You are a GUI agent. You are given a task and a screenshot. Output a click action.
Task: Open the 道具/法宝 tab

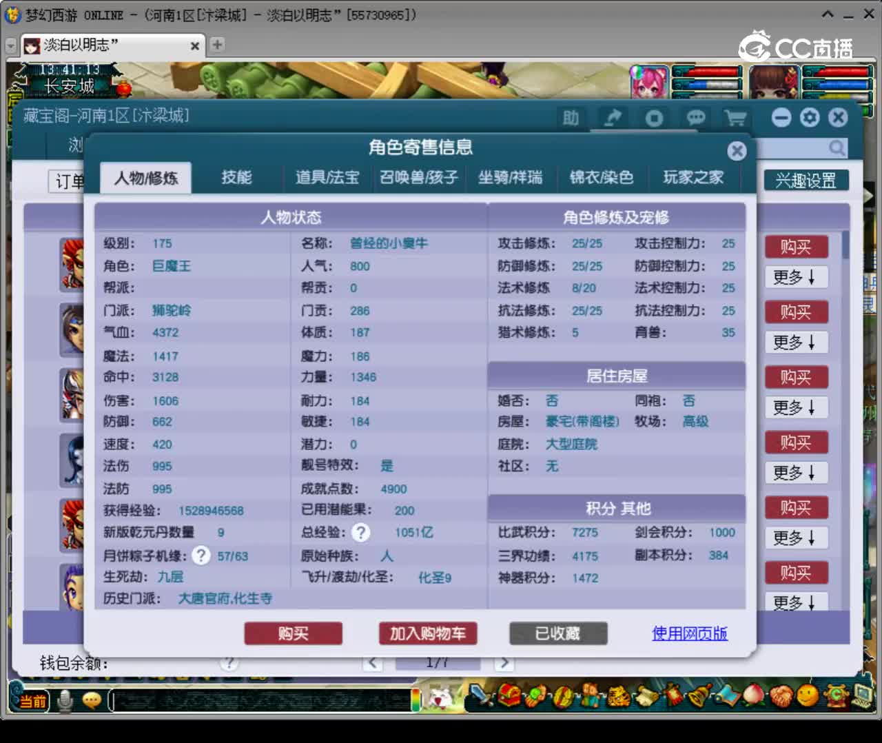pyautogui.click(x=327, y=177)
